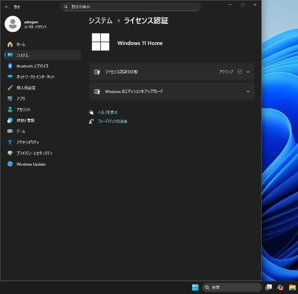Expand Windows edition upgrade chevron
This screenshot has height=294, width=298.
(248, 92)
